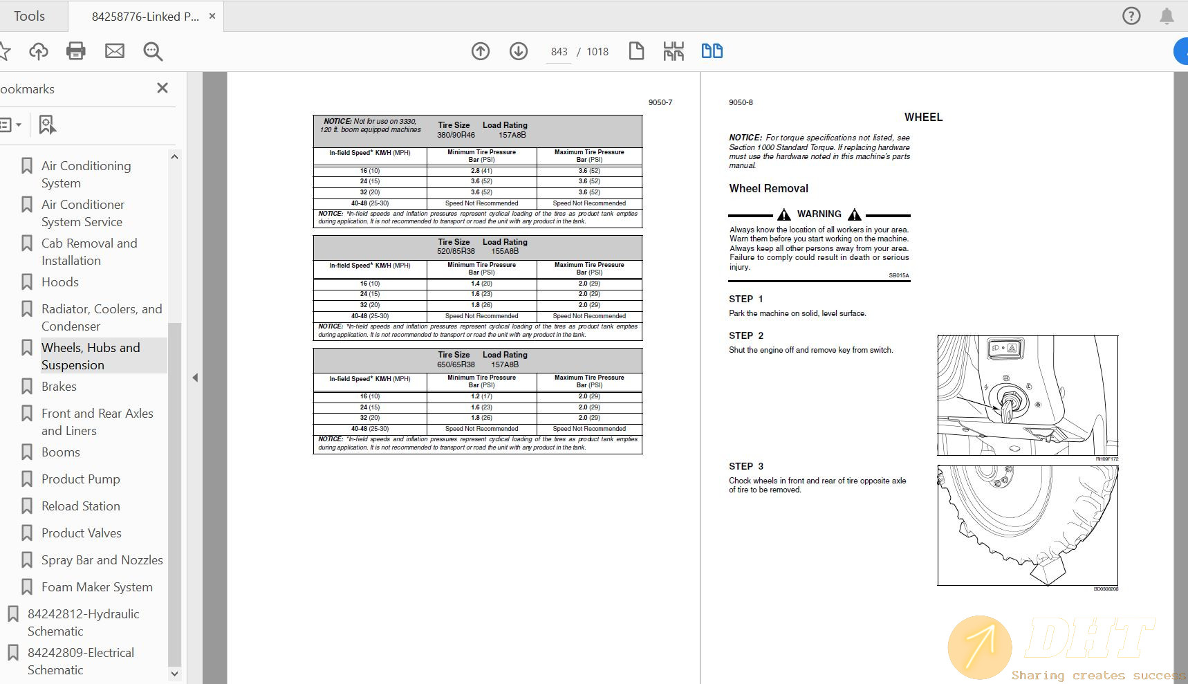Open Air Conditioner System Service bookmark
The height and width of the screenshot is (684, 1188).
(x=83, y=213)
